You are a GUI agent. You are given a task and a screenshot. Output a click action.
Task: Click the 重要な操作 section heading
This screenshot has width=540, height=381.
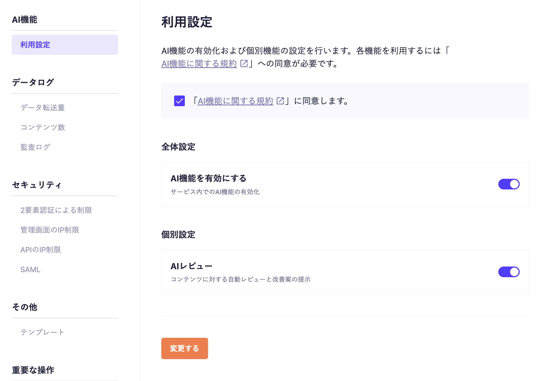pos(33,370)
